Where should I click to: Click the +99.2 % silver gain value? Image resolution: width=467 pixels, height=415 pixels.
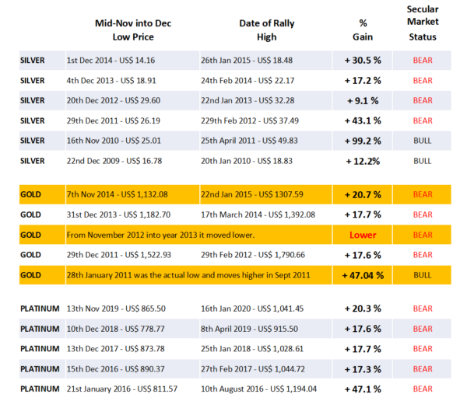click(363, 141)
